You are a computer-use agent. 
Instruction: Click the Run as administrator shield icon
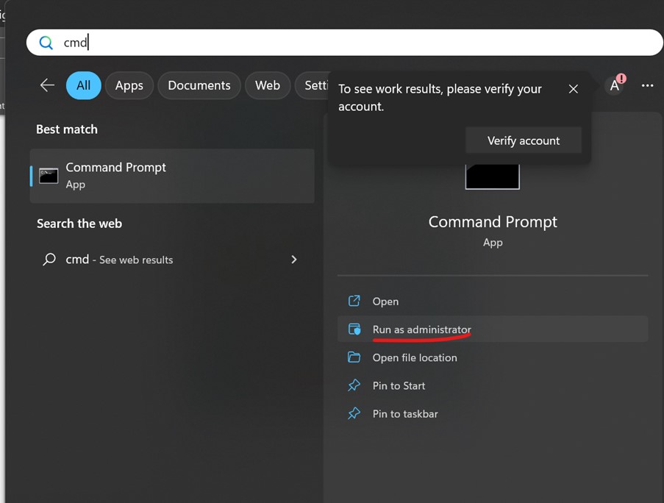(x=354, y=329)
